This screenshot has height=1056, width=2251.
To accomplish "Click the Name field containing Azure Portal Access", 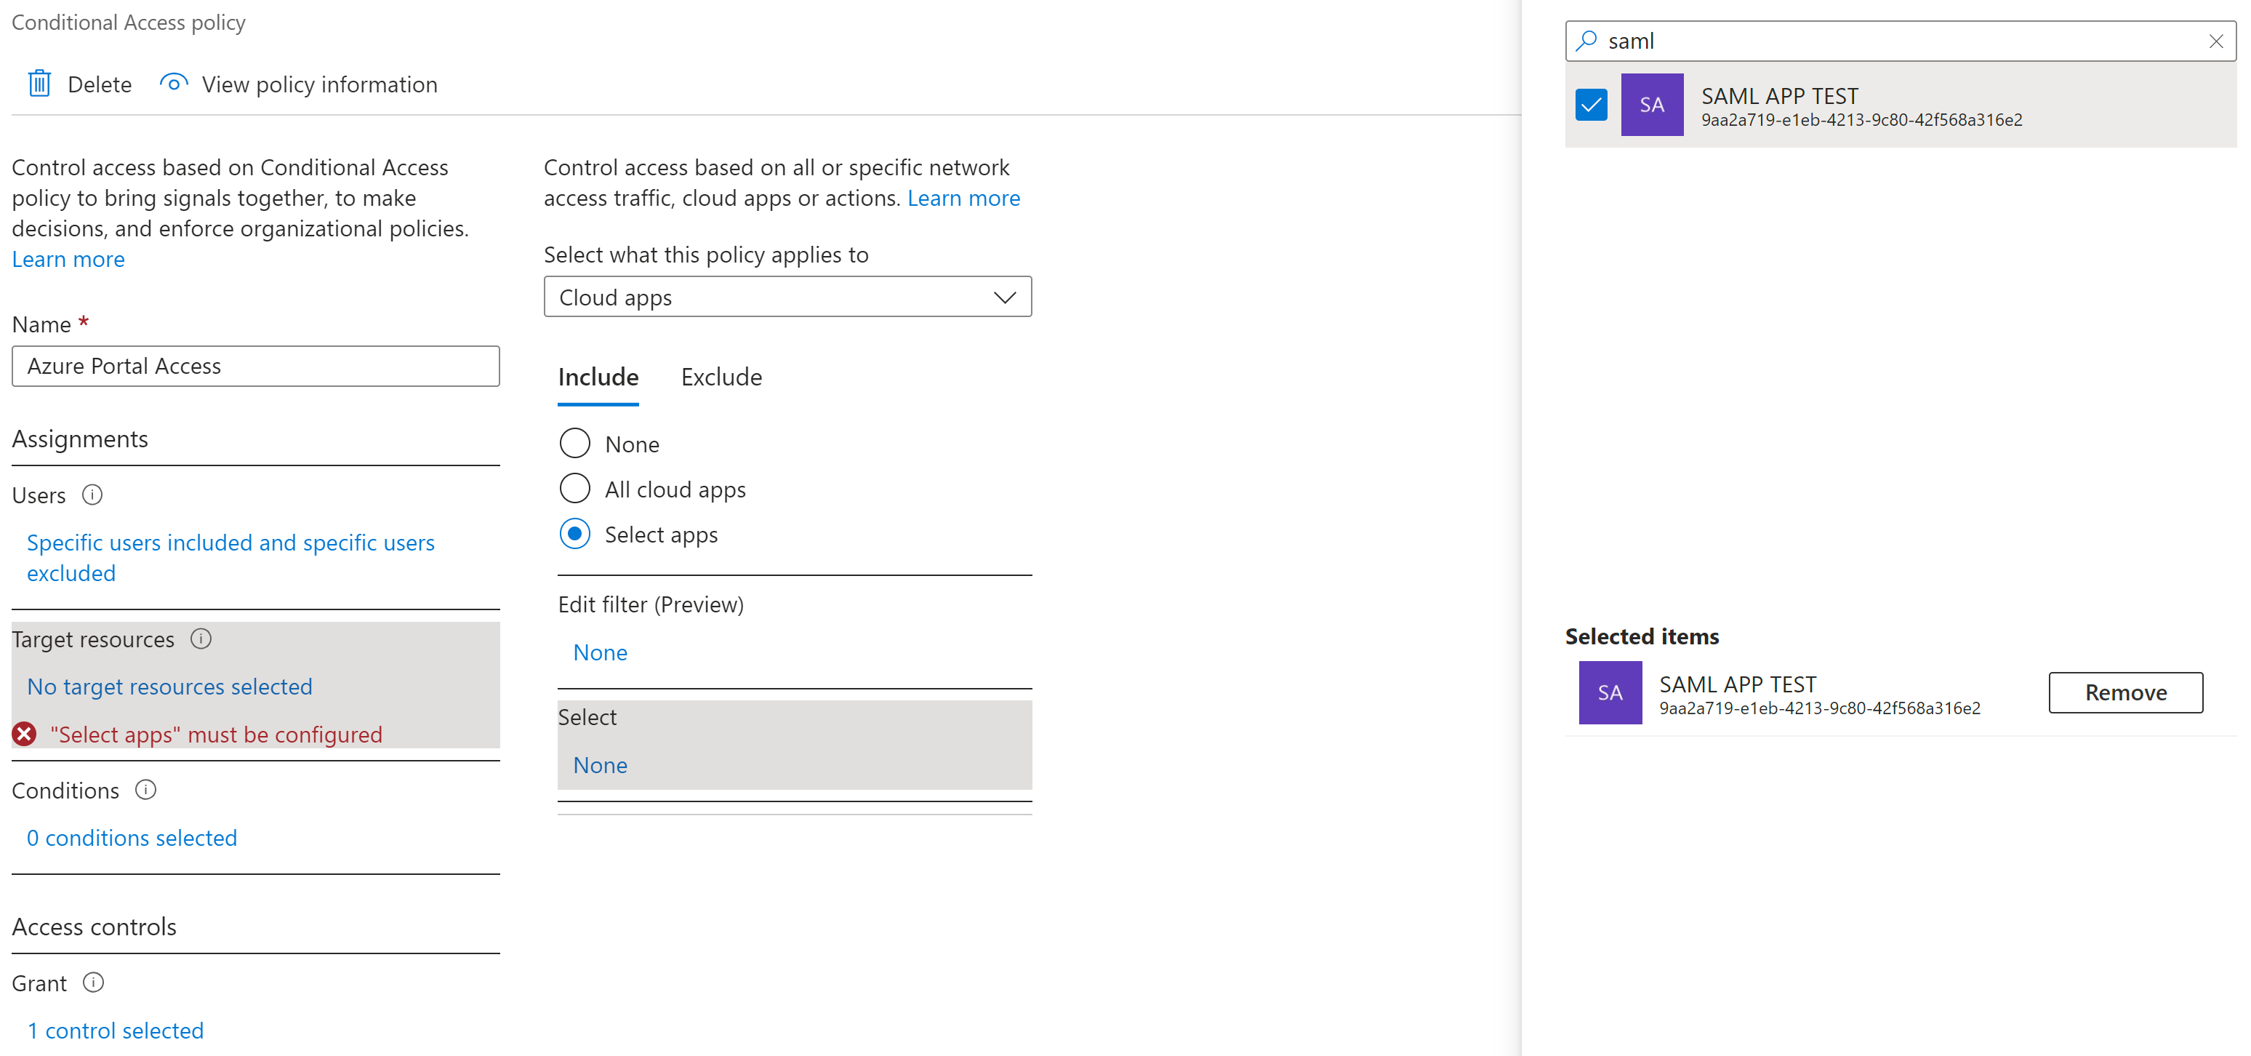I will tap(255, 367).
